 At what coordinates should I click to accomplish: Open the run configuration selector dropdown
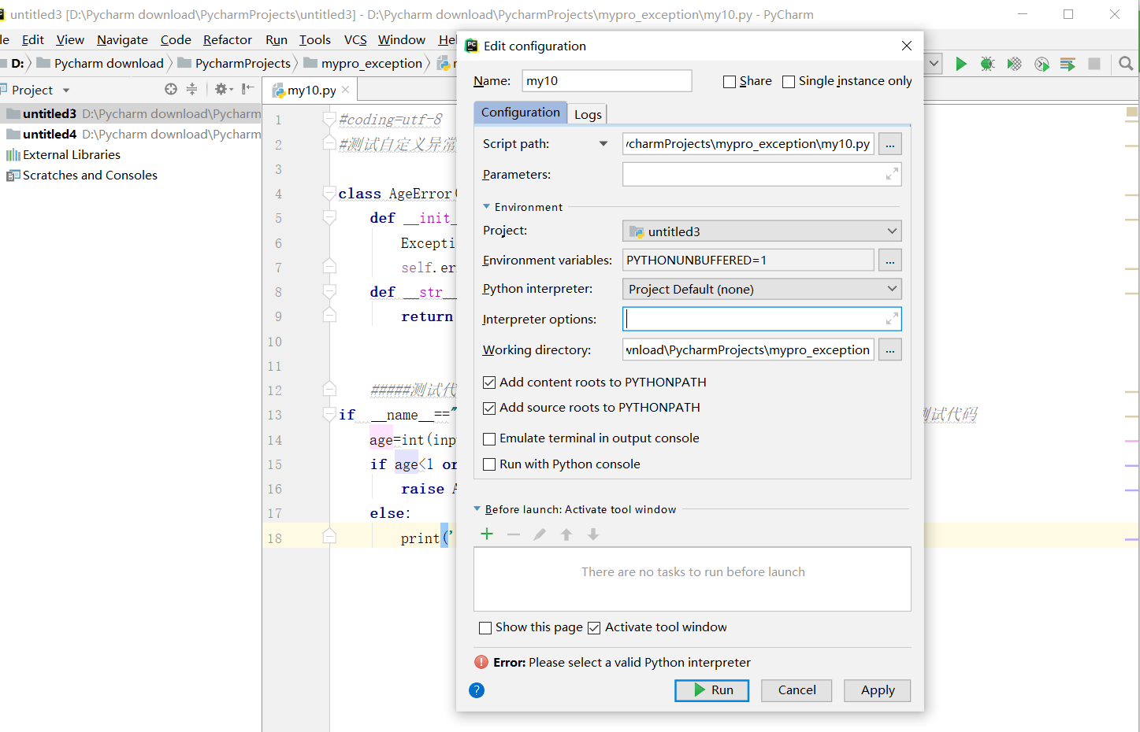[x=934, y=64]
